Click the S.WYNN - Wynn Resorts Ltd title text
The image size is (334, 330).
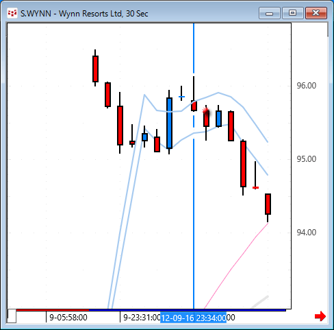click(84, 14)
